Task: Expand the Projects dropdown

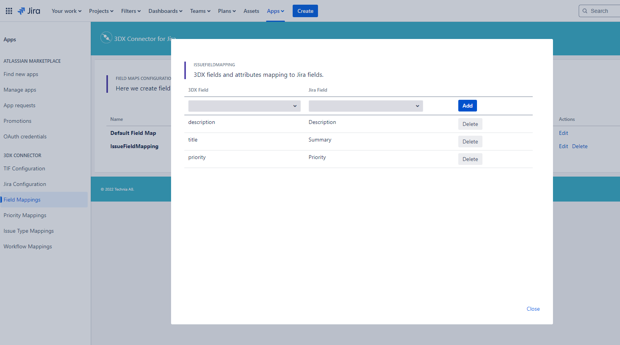Action: [101, 11]
